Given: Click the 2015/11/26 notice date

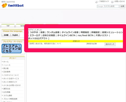Looking at the screenshot, I should coord(92,44).
